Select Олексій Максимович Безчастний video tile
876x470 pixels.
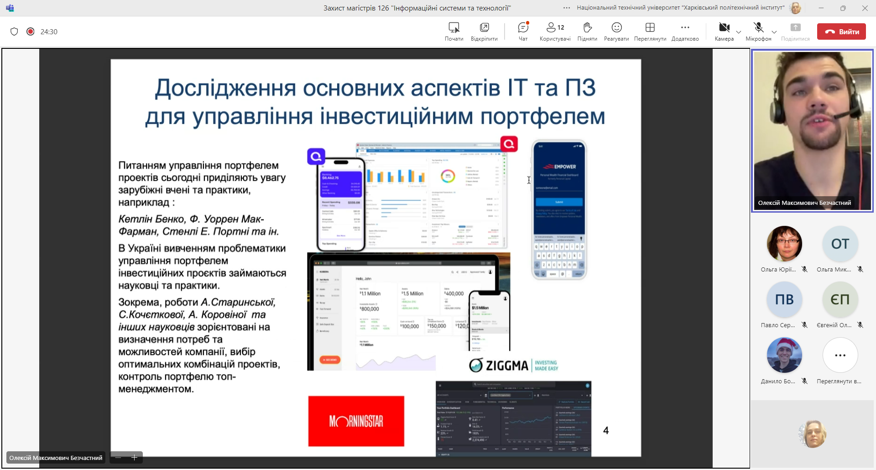(x=812, y=130)
